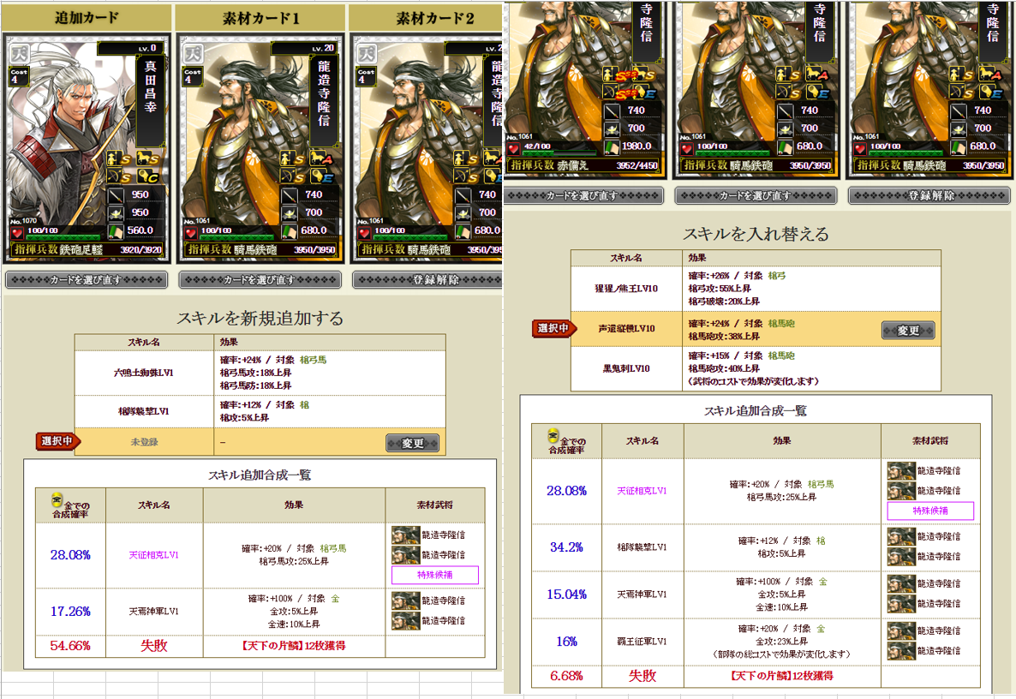Click the red heart icon on 真田昌幸 card
The image size is (1016, 699).
pos(17,232)
